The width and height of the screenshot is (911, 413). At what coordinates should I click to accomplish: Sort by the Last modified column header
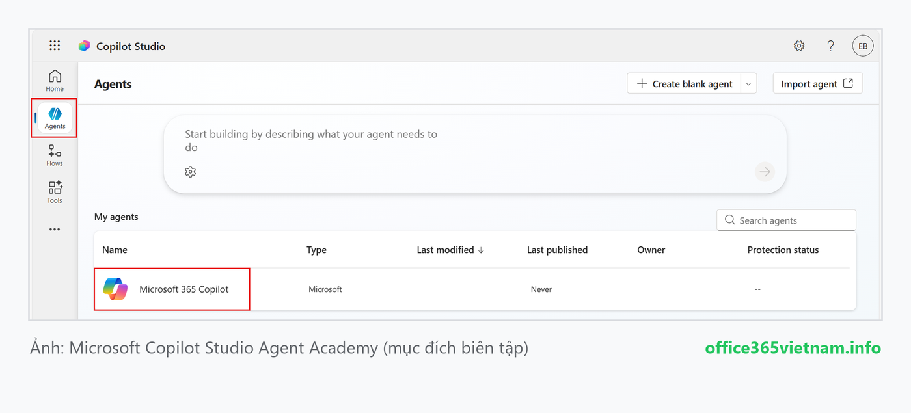tap(450, 250)
